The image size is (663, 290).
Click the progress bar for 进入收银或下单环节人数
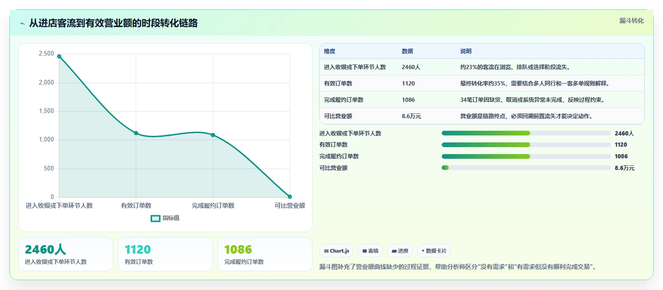pyautogui.click(x=526, y=133)
